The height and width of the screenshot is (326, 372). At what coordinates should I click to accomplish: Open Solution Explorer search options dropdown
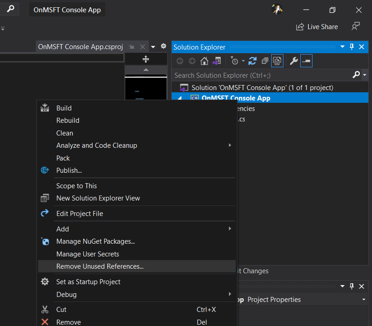pos(365,75)
